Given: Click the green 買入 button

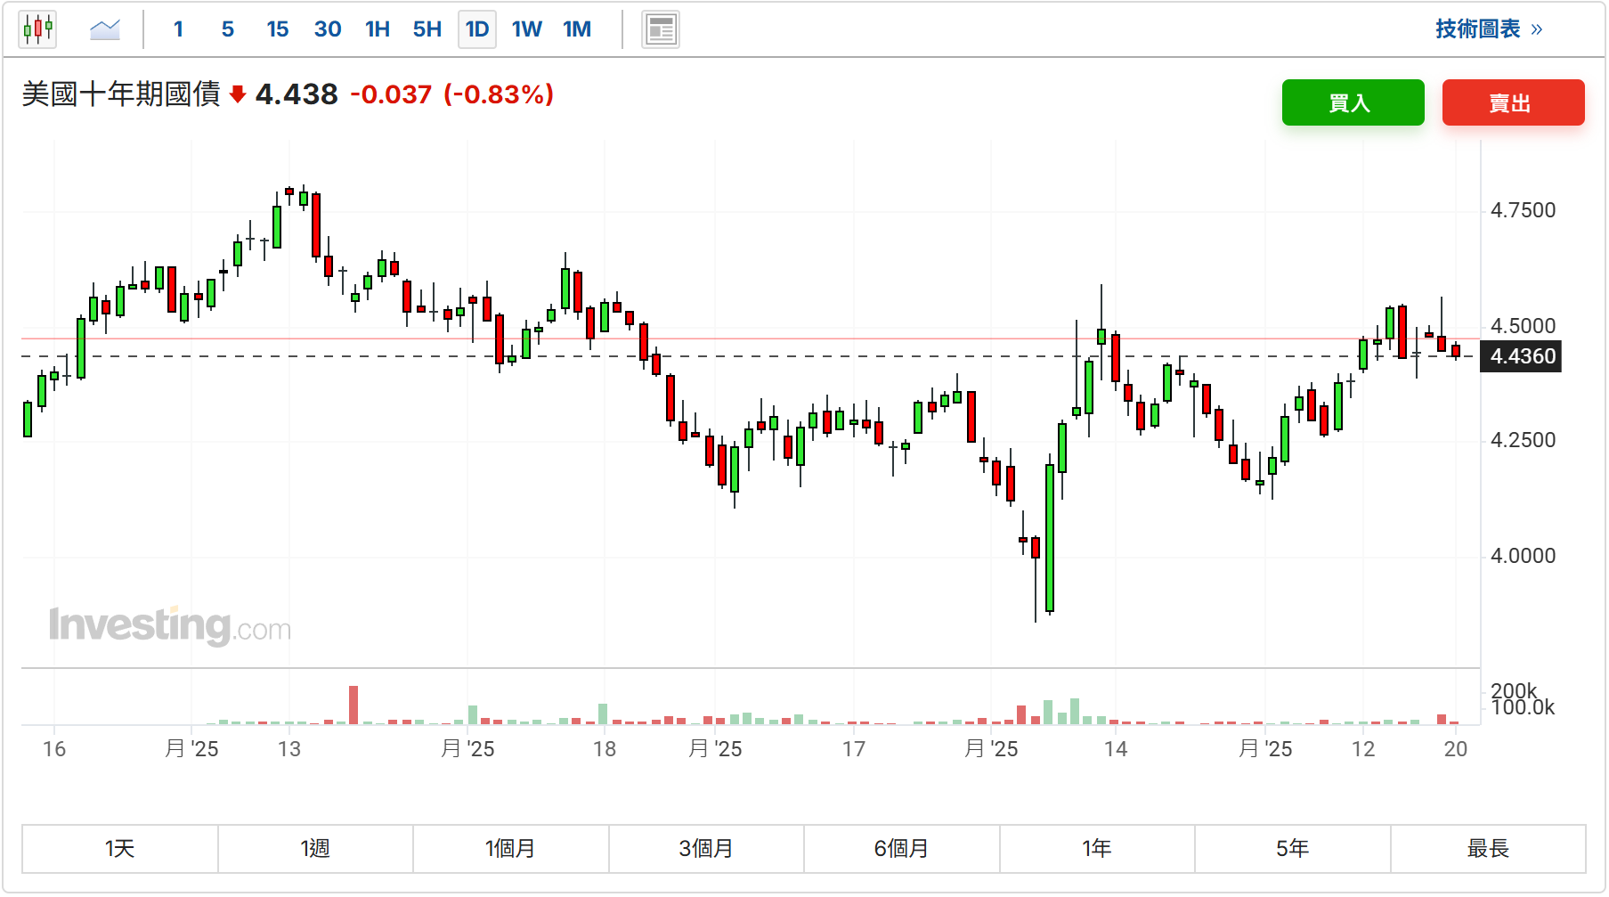Looking at the screenshot, I should click(x=1353, y=102).
